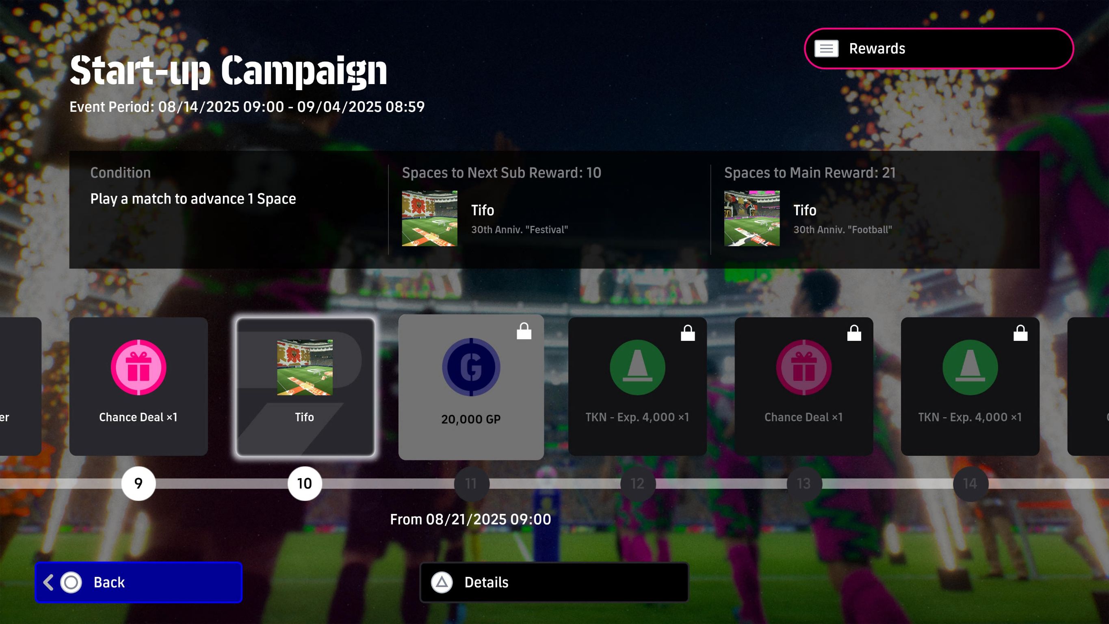Click the triangle icon beside Details
The height and width of the screenshot is (624, 1109).
point(442,582)
